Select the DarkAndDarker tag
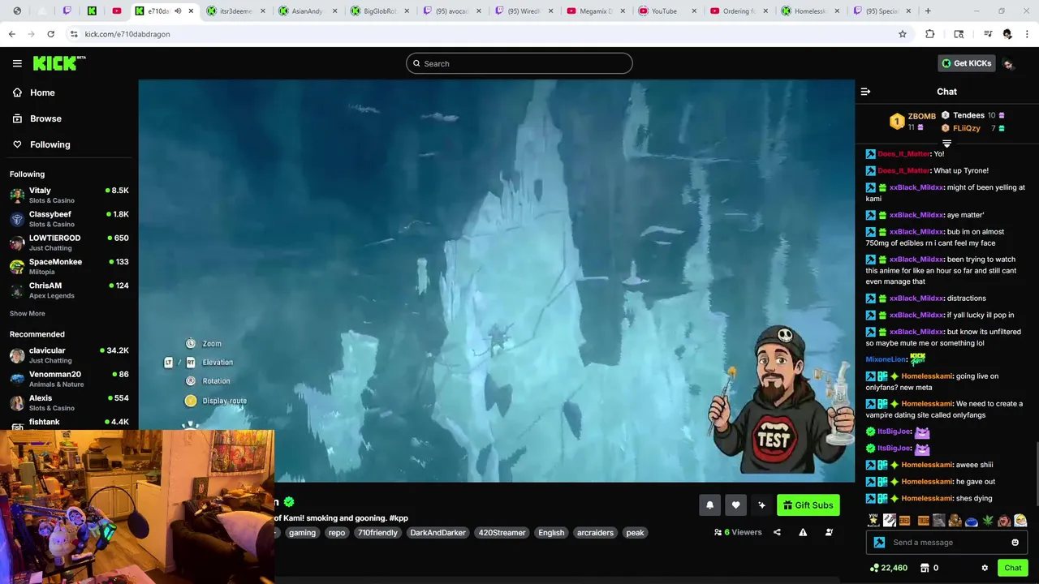Screen dimensions: 1039x584 (438, 533)
